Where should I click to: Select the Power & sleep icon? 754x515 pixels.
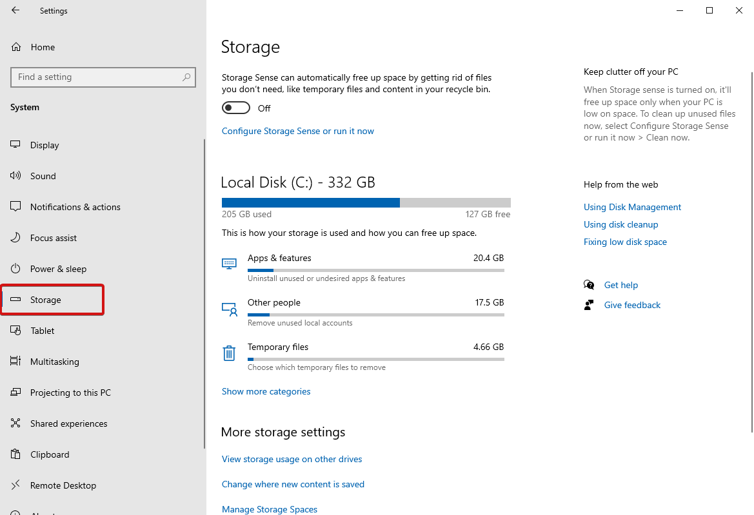15,268
